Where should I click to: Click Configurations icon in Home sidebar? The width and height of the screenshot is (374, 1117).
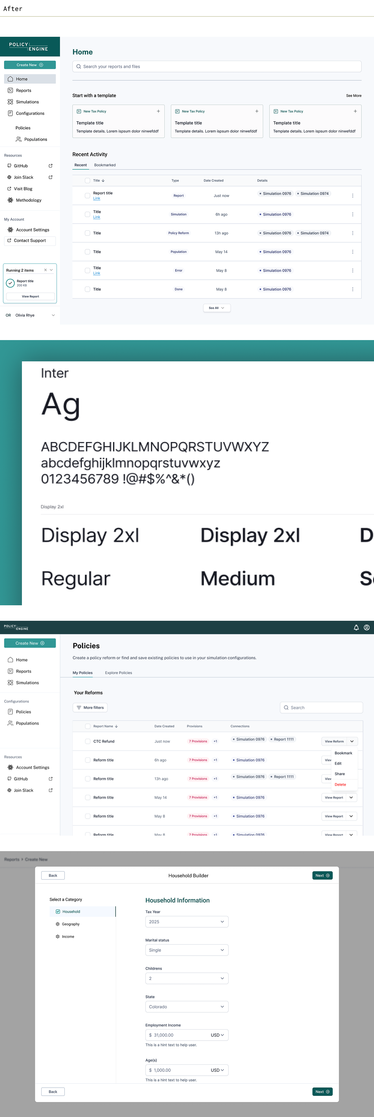pos(10,113)
